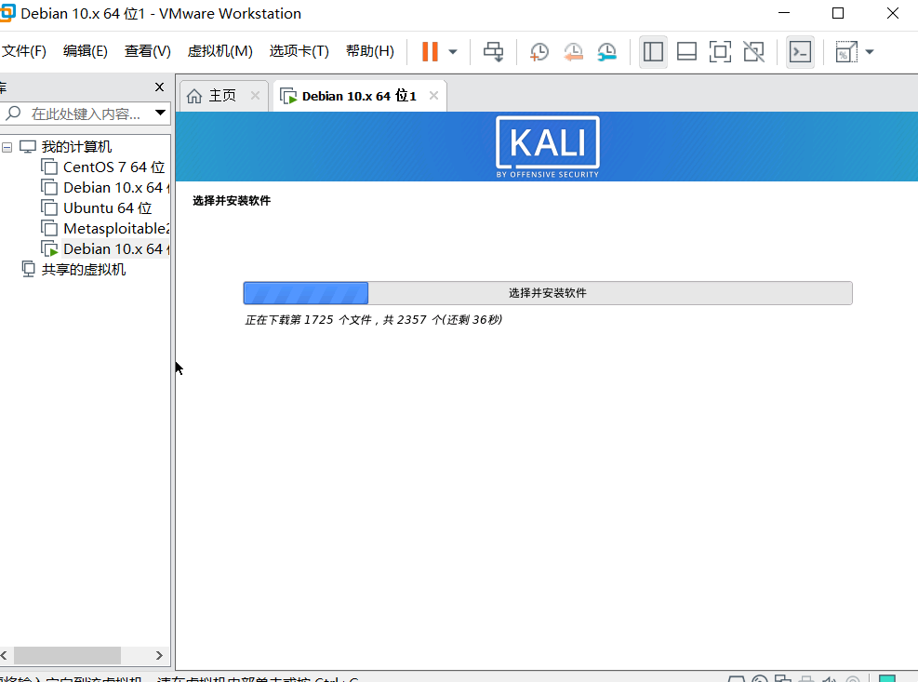Open the library search filter dropdown

coord(160,114)
